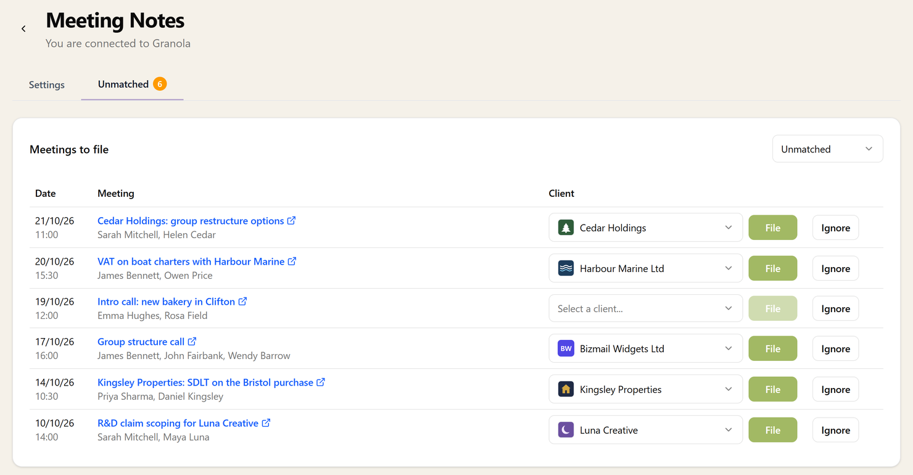Click the orange badge showing 6 unmatched
The width and height of the screenshot is (913, 475).
pyautogui.click(x=160, y=84)
